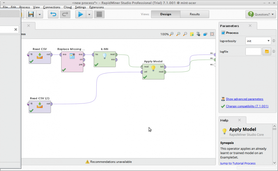
Task: Select the k-NN operator
Action: [x=105, y=60]
